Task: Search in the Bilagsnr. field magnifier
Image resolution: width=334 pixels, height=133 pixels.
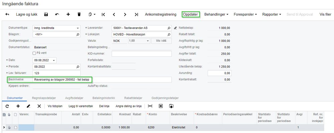Action: tap(78, 34)
